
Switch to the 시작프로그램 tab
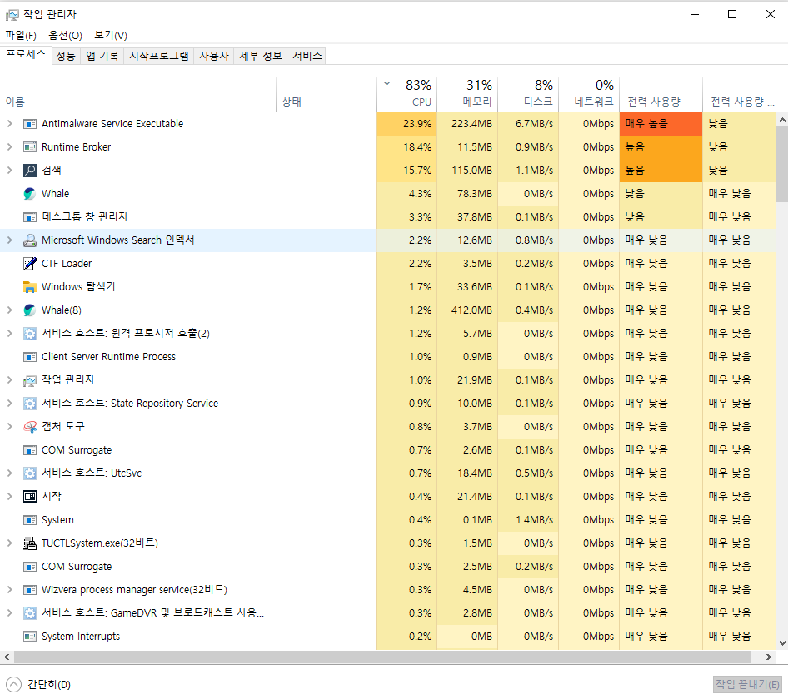tap(159, 57)
